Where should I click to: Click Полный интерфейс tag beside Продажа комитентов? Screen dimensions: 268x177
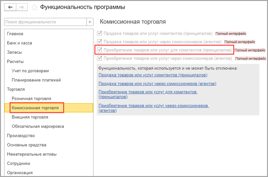tap(231, 34)
